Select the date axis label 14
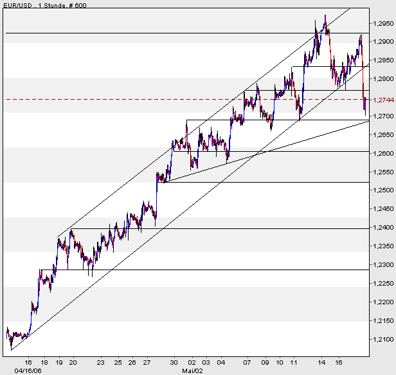This screenshot has height=375, width=396. (321, 363)
